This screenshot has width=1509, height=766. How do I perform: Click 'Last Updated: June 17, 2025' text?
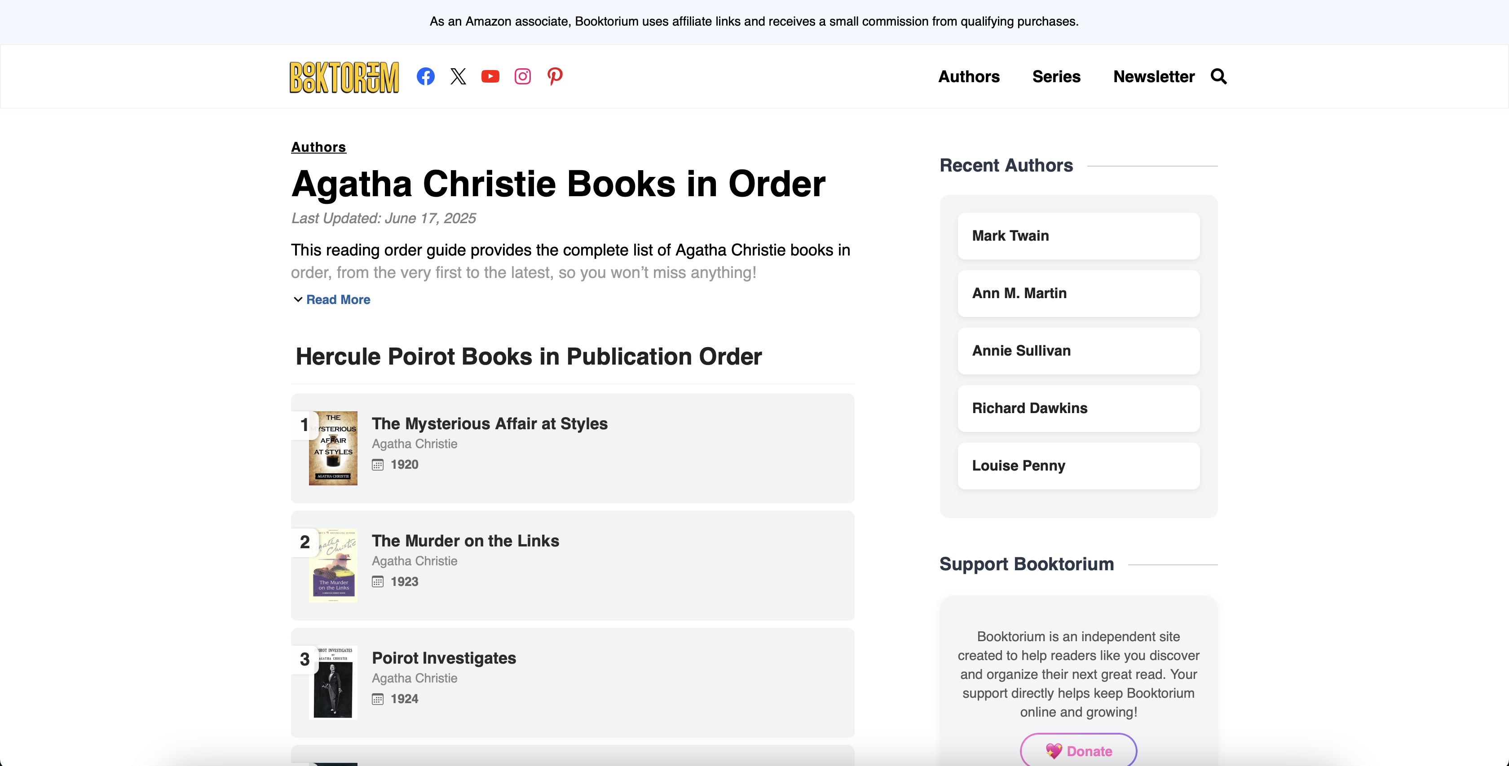pyautogui.click(x=383, y=218)
